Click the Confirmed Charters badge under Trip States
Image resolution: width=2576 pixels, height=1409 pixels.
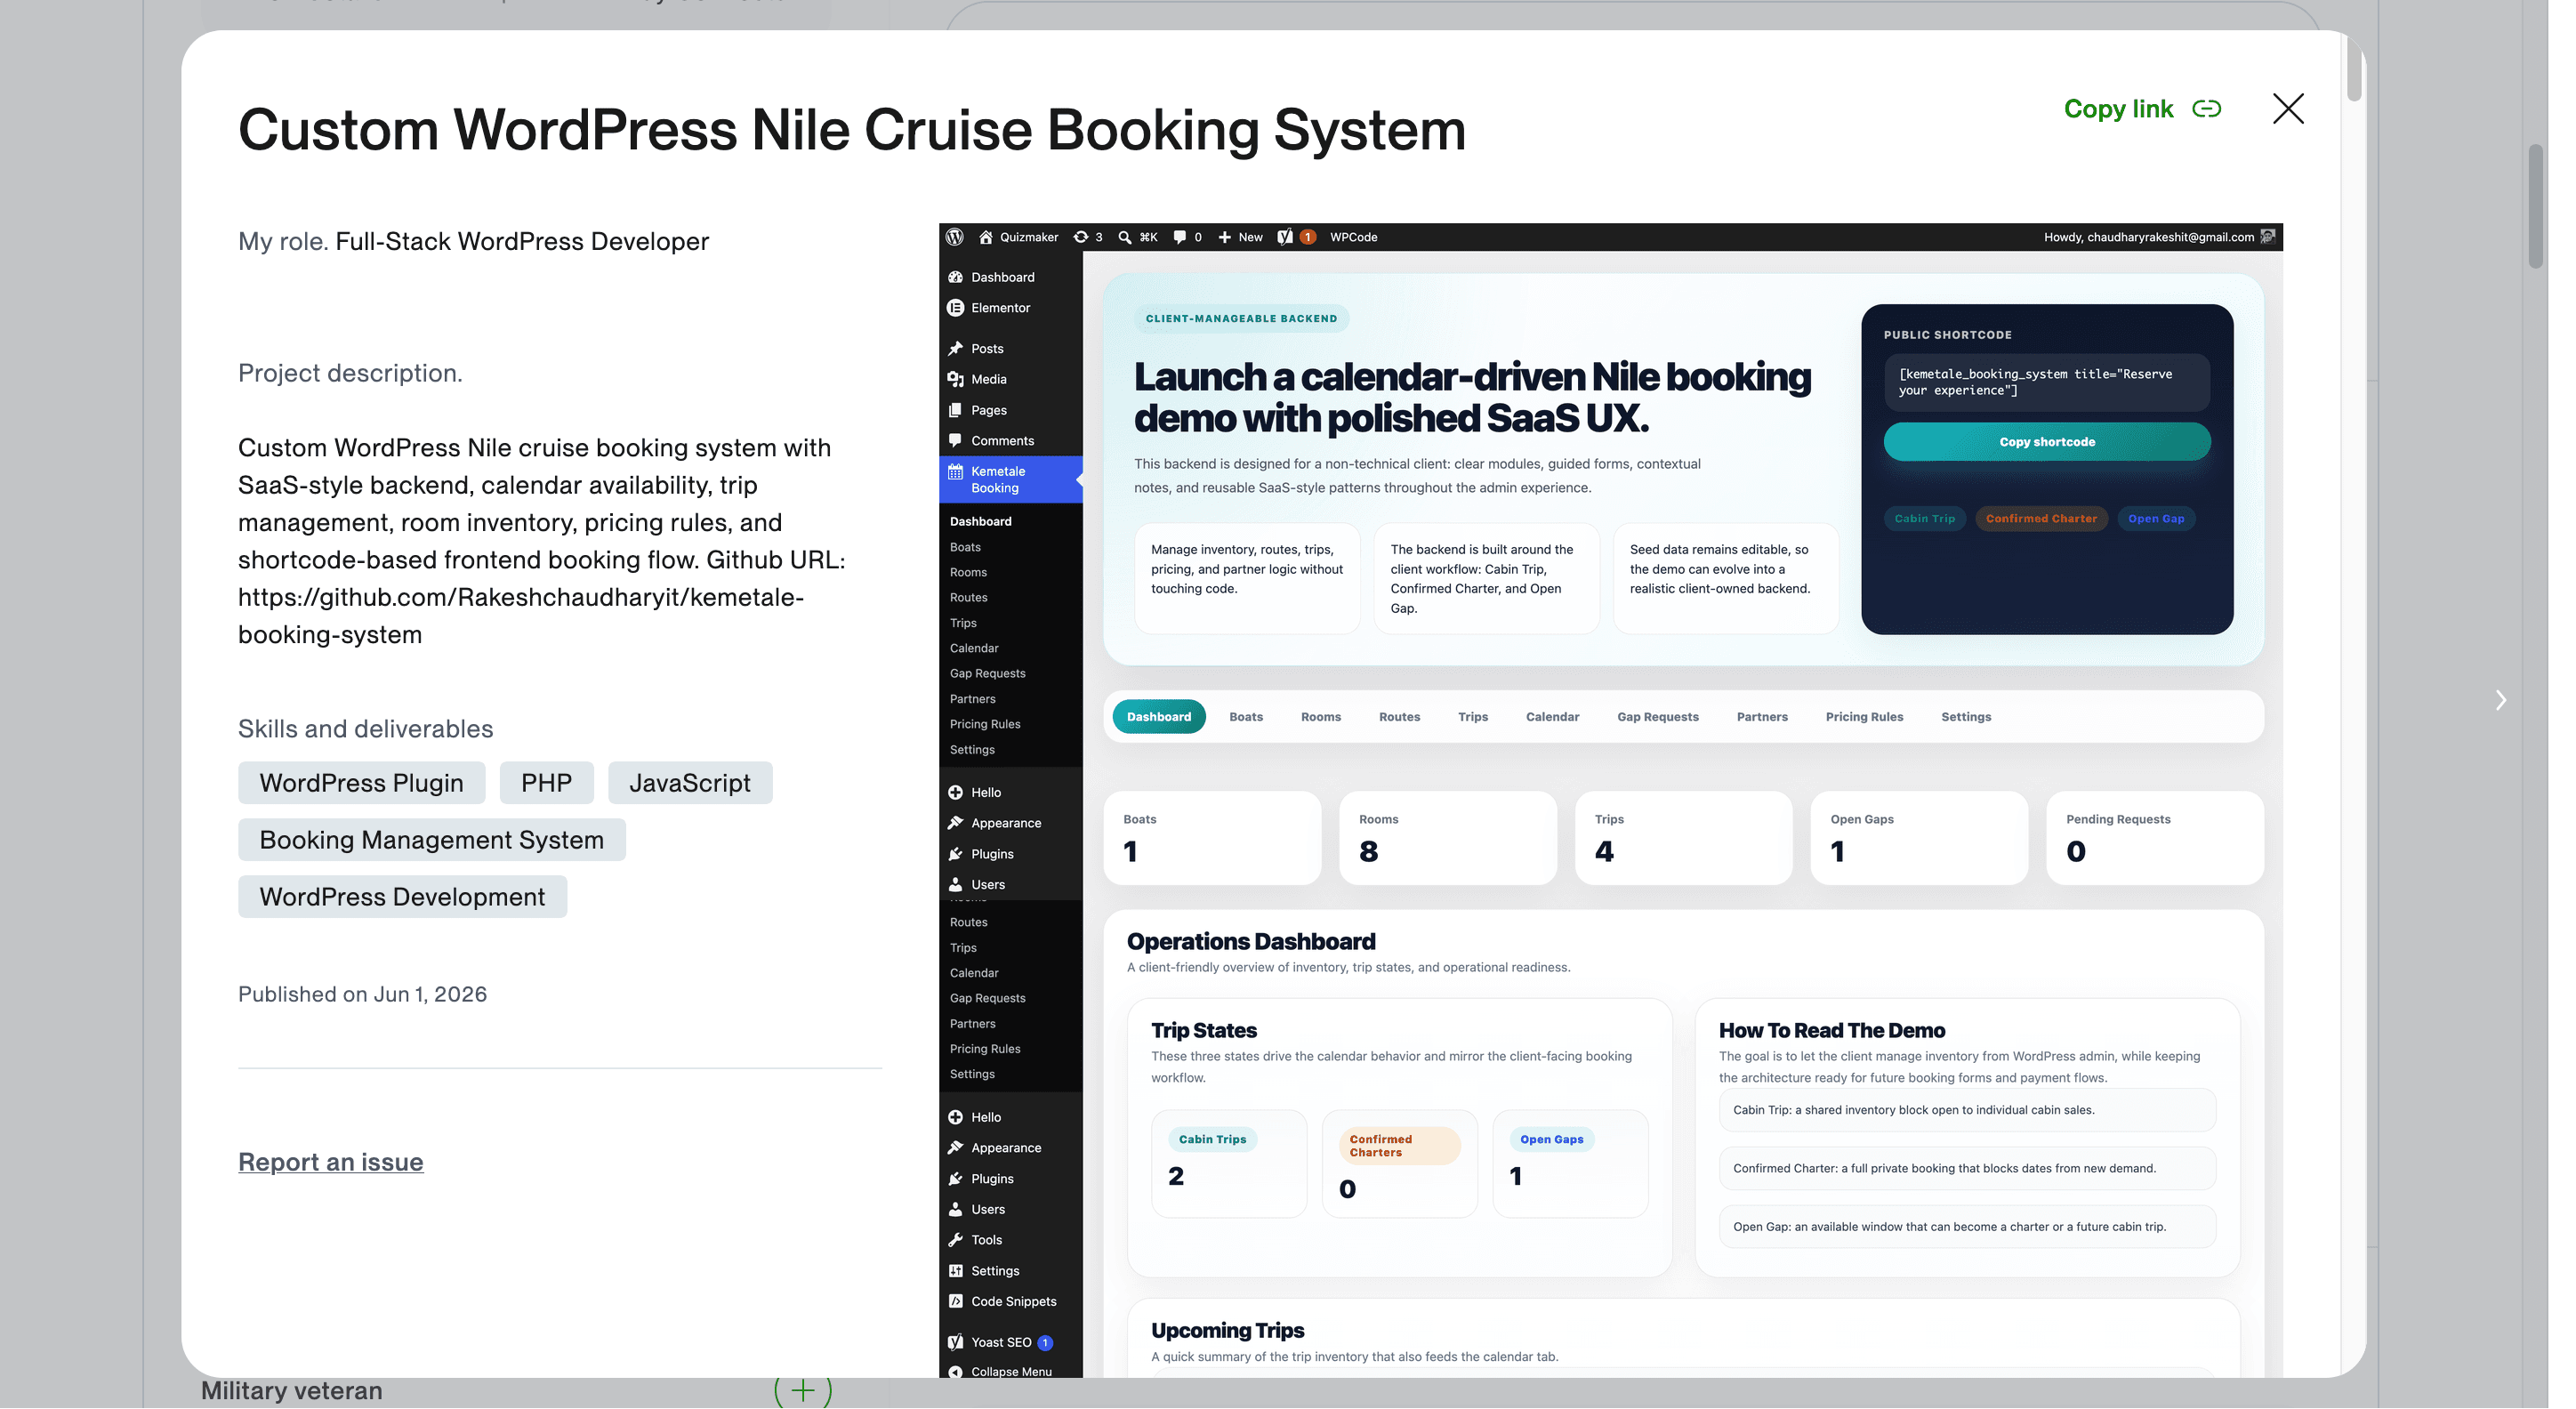pos(1399,1145)
